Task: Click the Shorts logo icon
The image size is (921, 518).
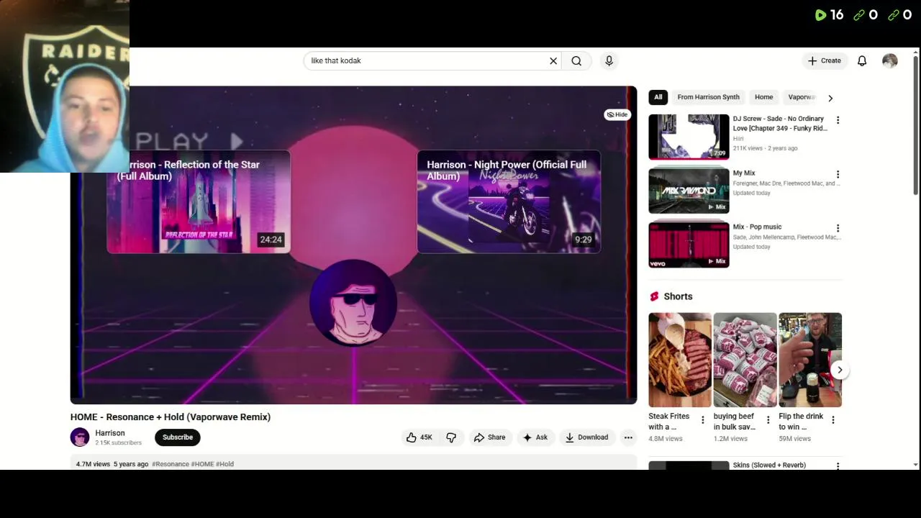Action: coord(654,296)
